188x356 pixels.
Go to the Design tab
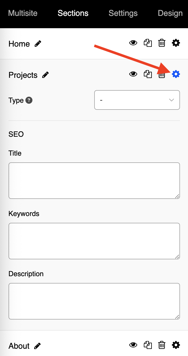coord(170,13)
